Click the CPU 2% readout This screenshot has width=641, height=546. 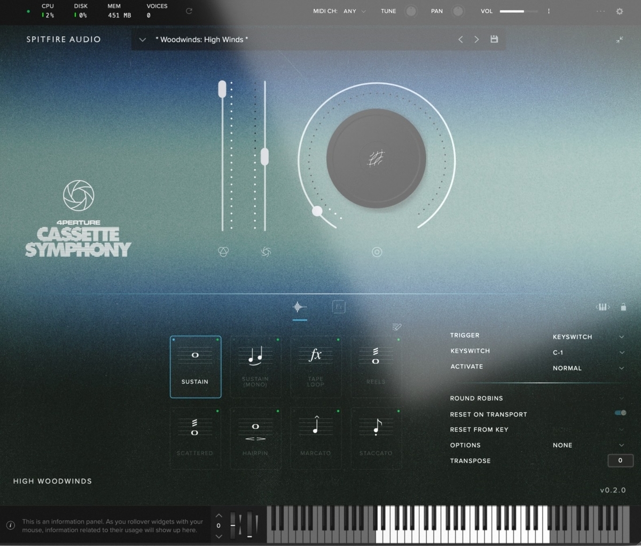click(x=48, y=11)
